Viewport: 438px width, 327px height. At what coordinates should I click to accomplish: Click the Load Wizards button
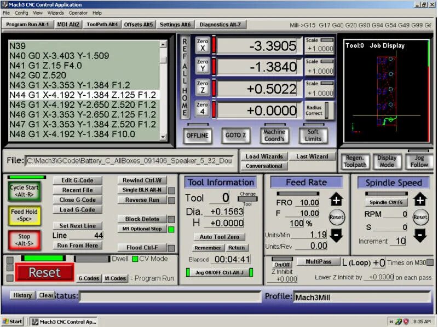point(264,156)
